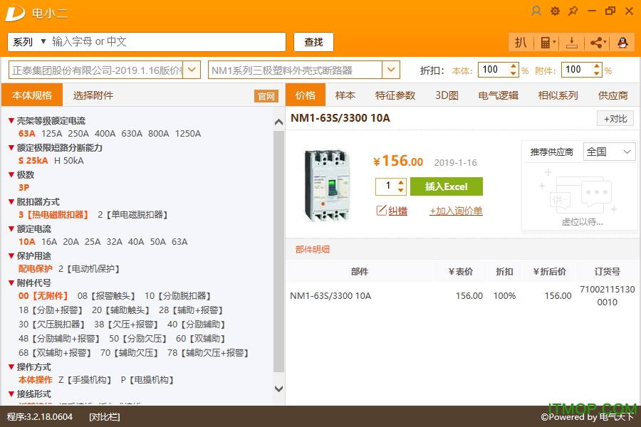
Task: Click the +加入询价单 link
Action: 456,211
